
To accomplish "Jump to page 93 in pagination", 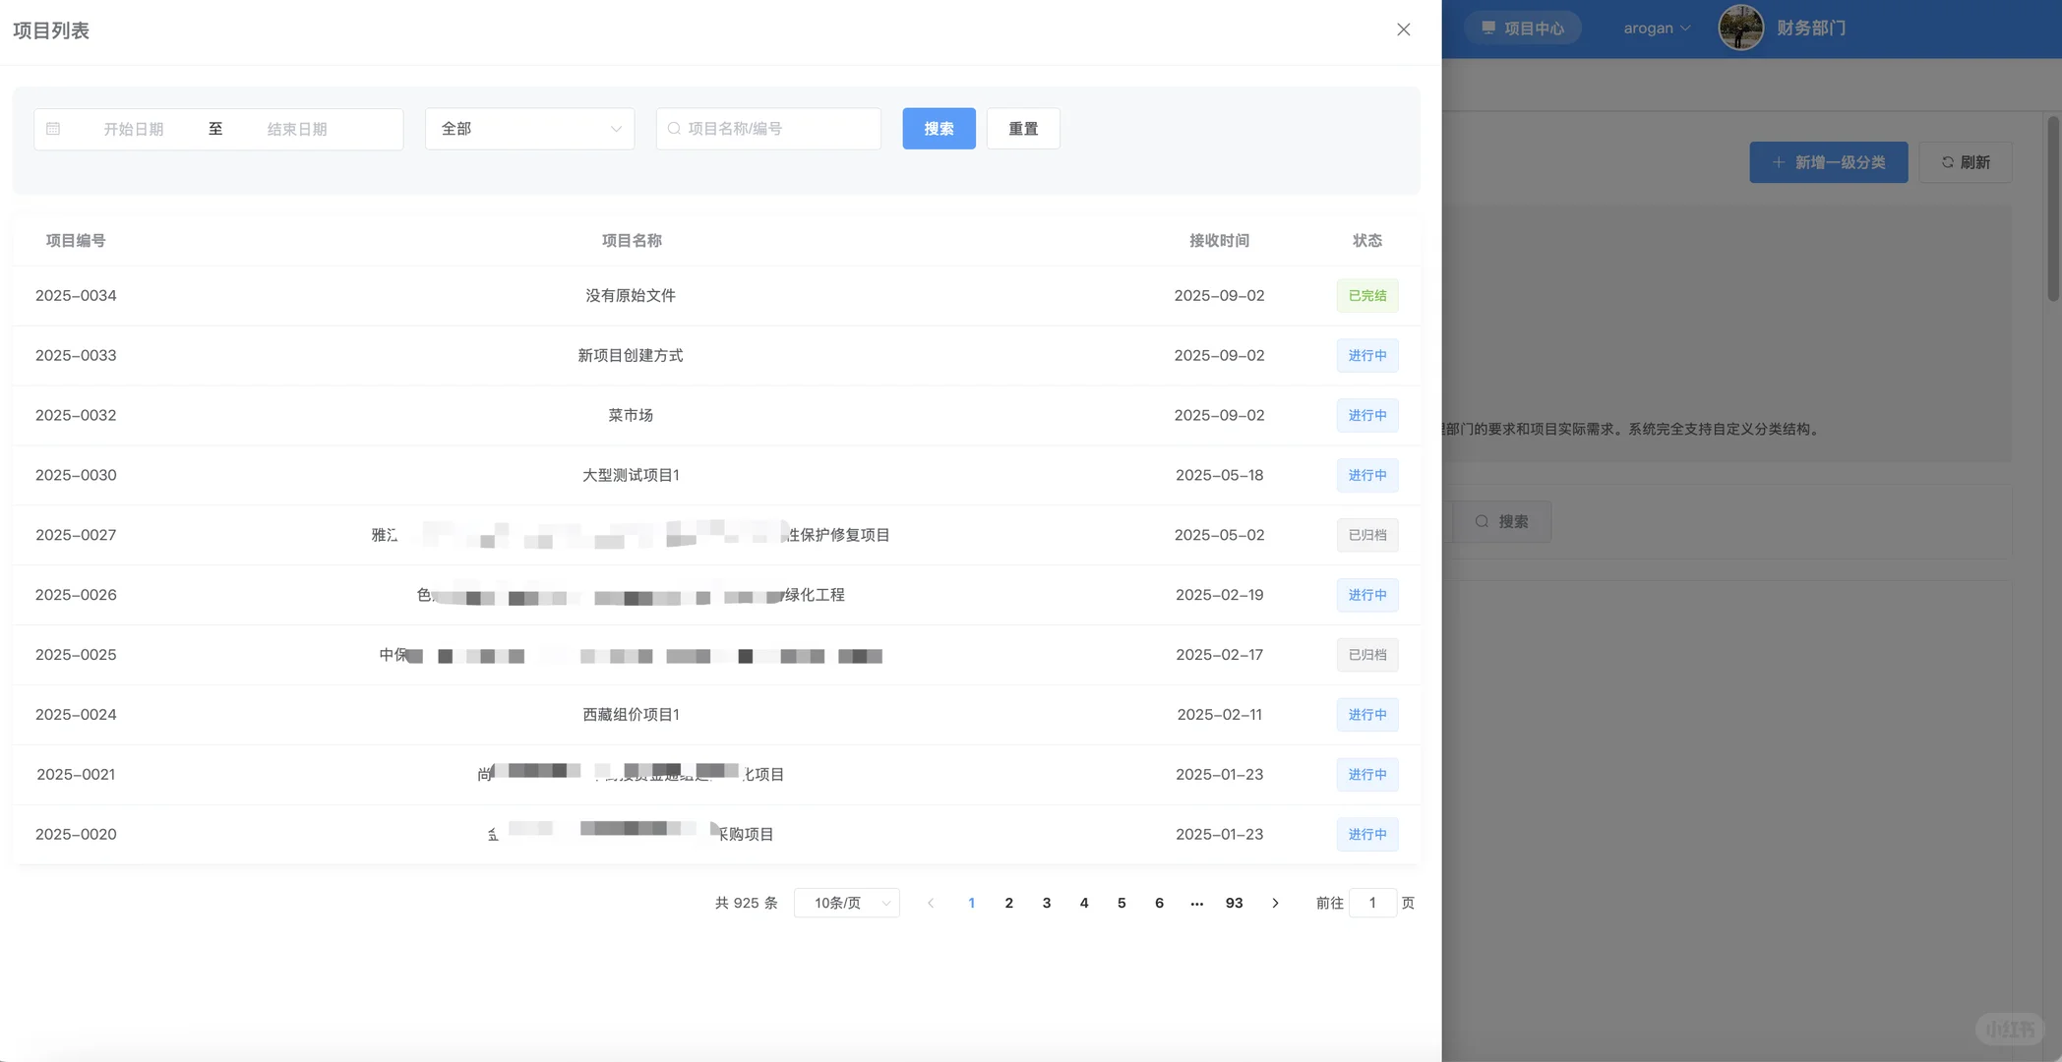I will tap(1234, 903).
